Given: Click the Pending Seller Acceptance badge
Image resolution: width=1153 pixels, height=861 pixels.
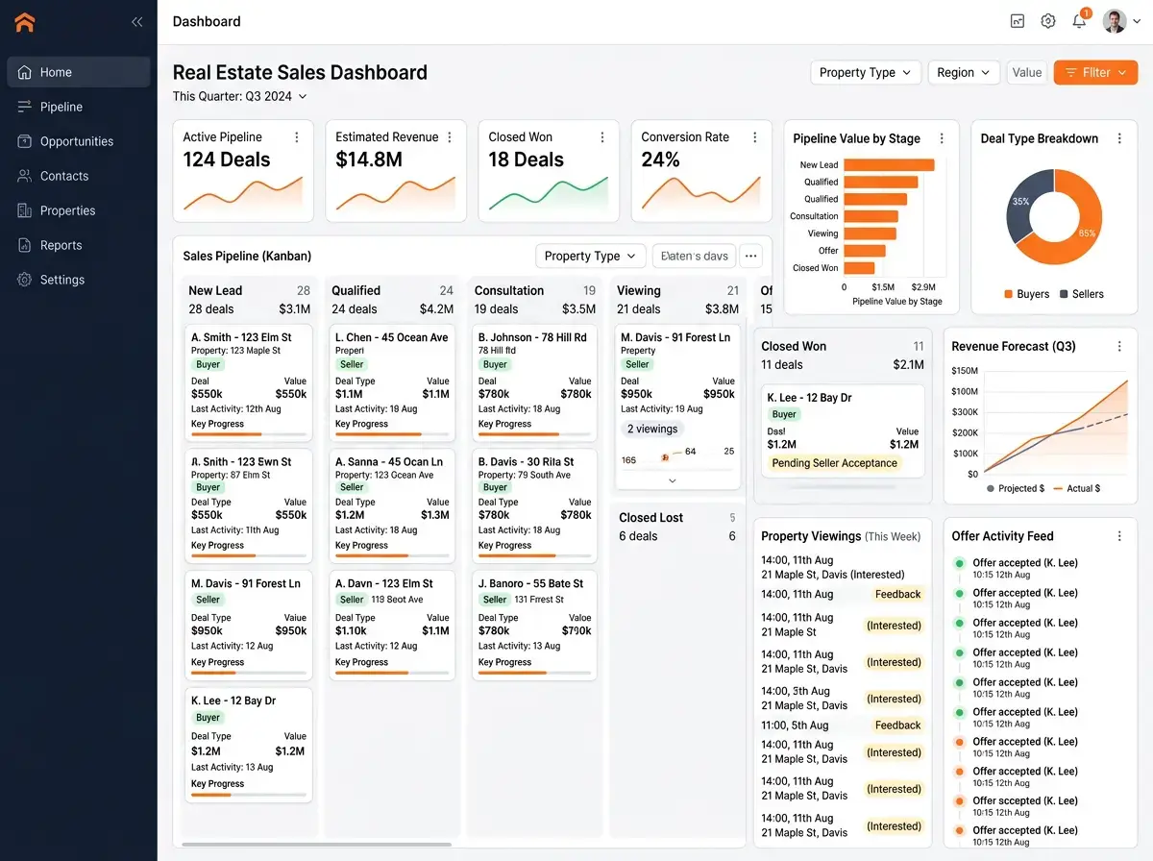Looking at the screenshot, I should point(834,463).
